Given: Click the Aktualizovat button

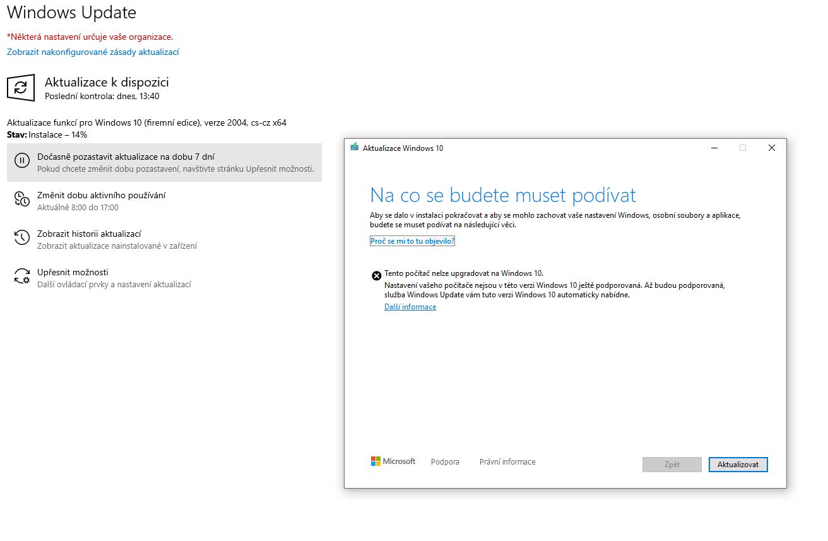Looking at the screenshot, I should (x=738, y=465).
